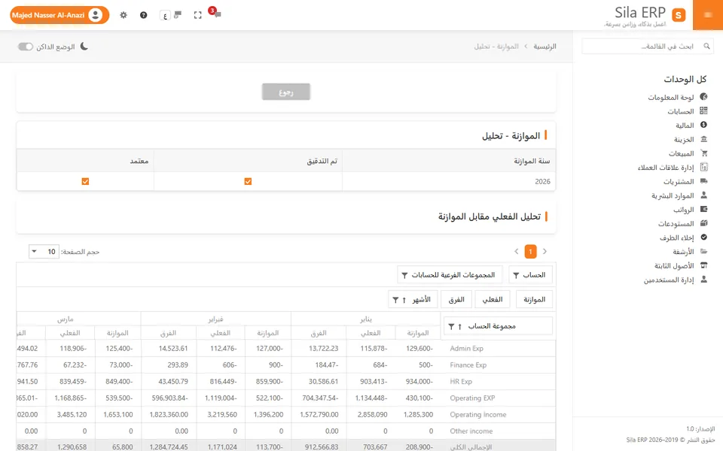Select page 1 in the pager
This screenshot has width=723, height=451.
(x=530, y=251)
